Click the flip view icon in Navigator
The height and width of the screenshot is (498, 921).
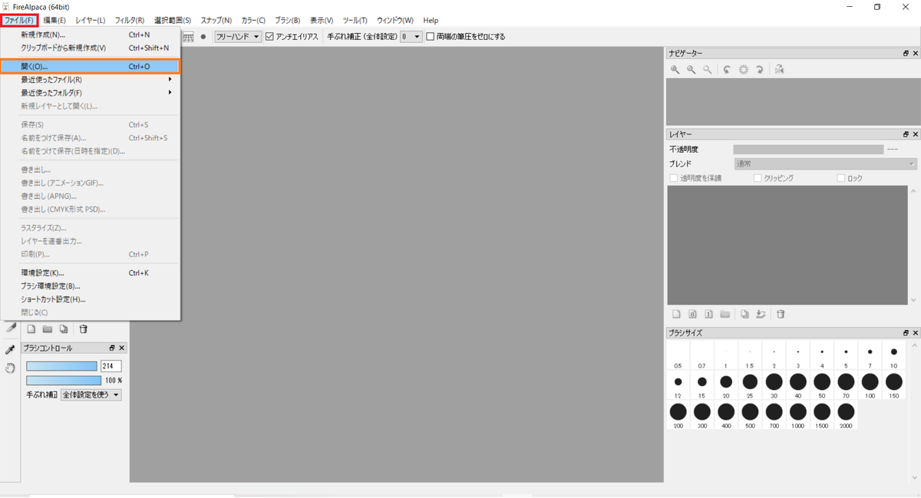(x=778, y=69)
